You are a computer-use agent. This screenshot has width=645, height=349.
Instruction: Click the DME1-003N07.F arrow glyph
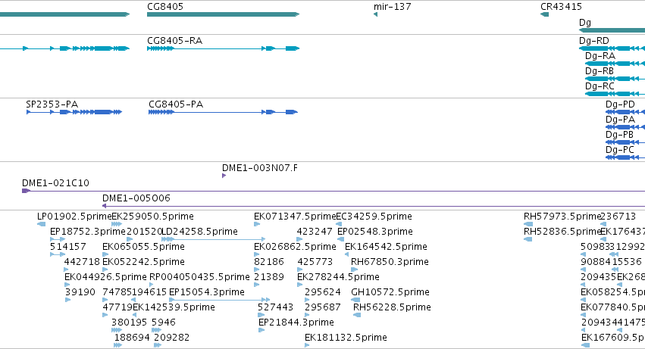224,176
